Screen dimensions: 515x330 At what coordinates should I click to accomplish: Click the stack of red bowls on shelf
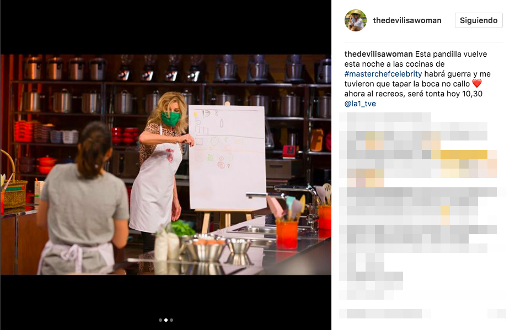[x=24, y=132]
